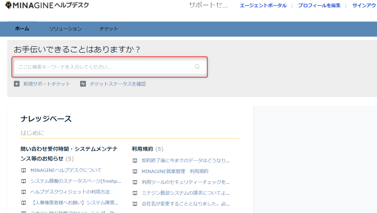Click the plus icon for 新規サポートチケット
The height and width of the screenshot is (213, 377).
tap(17, 84)
